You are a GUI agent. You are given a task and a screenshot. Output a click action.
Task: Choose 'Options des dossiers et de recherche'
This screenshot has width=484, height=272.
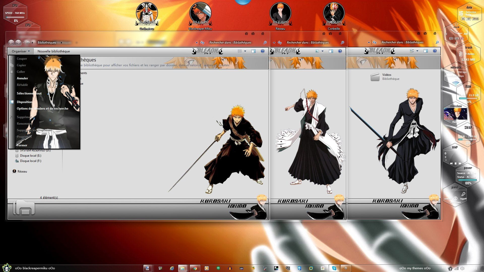click(42, 109)
